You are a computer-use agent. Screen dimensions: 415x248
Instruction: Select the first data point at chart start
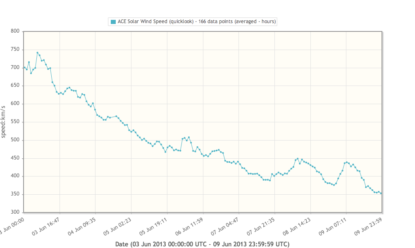[x=24, y=68]
